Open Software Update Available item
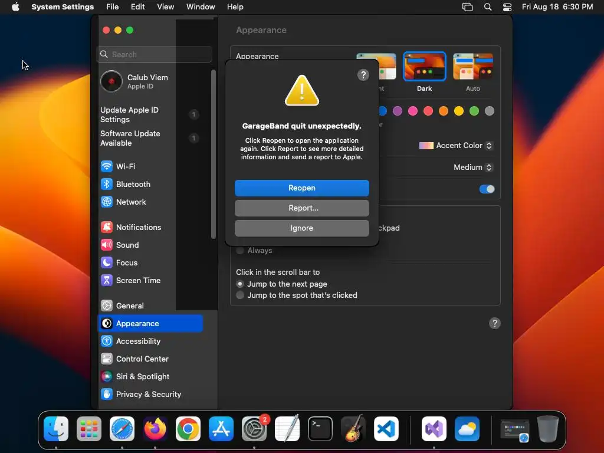Screen dimensions: 604x453 149,138
